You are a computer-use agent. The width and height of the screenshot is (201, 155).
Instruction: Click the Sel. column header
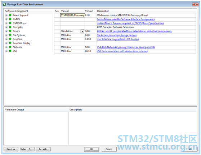coord(57,11)
